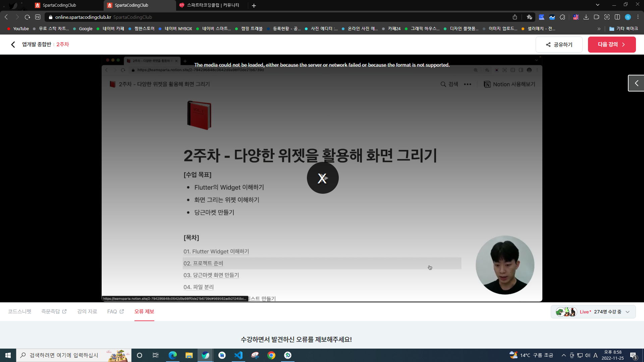Go to next lecture with 다음 강의
Image resolution: width=644 pixels, height=362 pixels.
pos(612,45)
